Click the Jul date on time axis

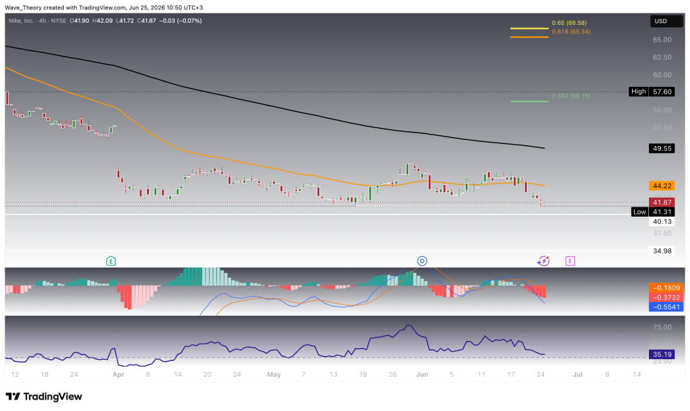point(577,375)
